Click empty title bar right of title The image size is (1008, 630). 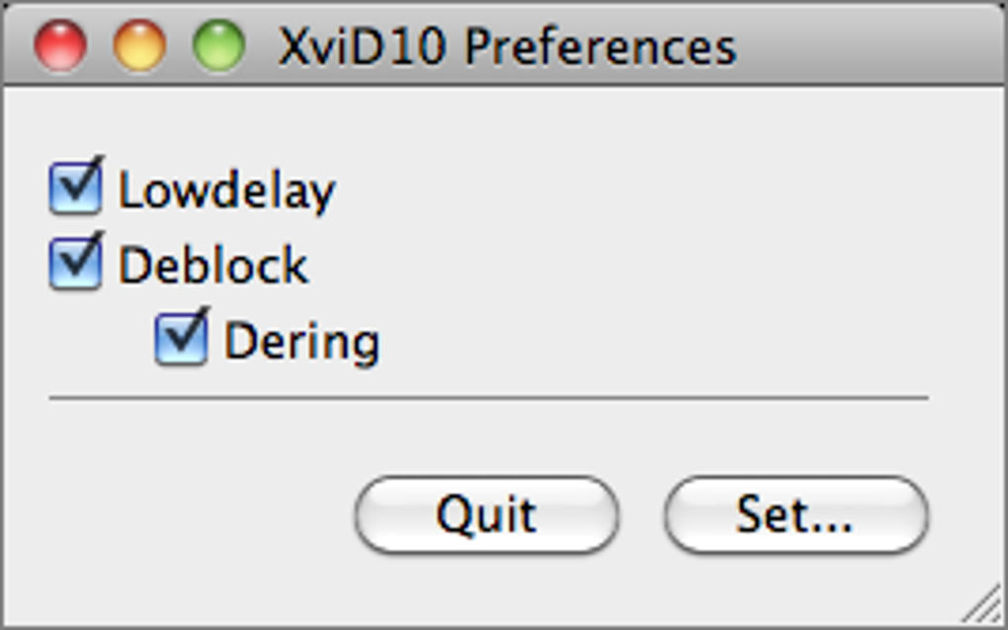[x=870, y=46]
